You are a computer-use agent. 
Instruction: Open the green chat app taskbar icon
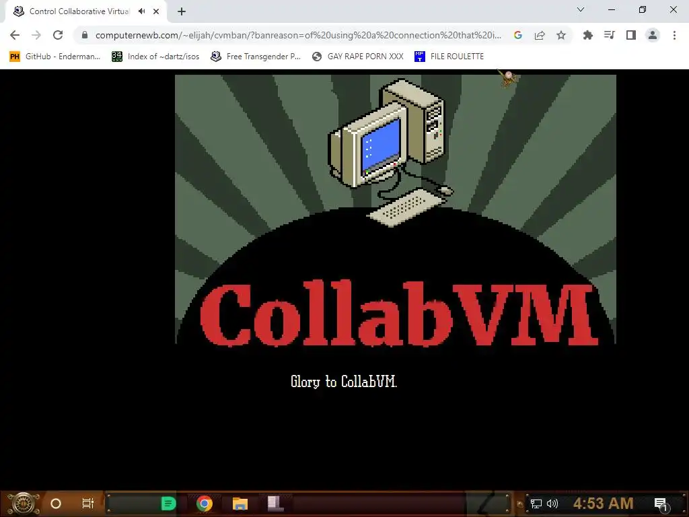[169, 504]
